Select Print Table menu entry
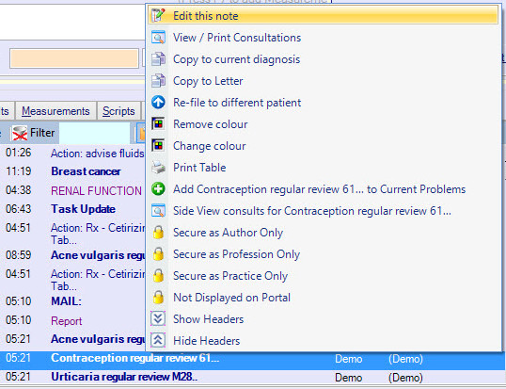The width and height of the screenshot is (506, 389). [323, 168]
